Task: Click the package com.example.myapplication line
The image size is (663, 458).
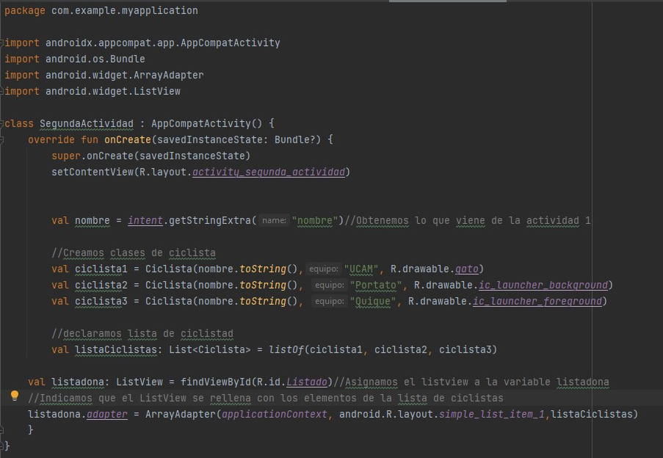Action: pyautogui.click(x=101, y=10)
